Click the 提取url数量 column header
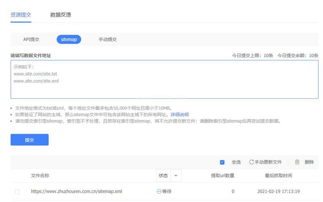Image resolution: width=323 pixels, height=202 pixels. [x=222, y=176]
